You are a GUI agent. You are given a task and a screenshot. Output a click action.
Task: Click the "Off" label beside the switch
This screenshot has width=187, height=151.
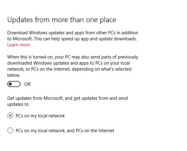point(27,84)
